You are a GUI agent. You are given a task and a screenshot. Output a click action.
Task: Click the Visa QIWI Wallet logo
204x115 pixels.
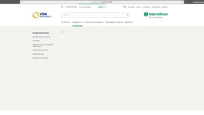tap(42, 15)
